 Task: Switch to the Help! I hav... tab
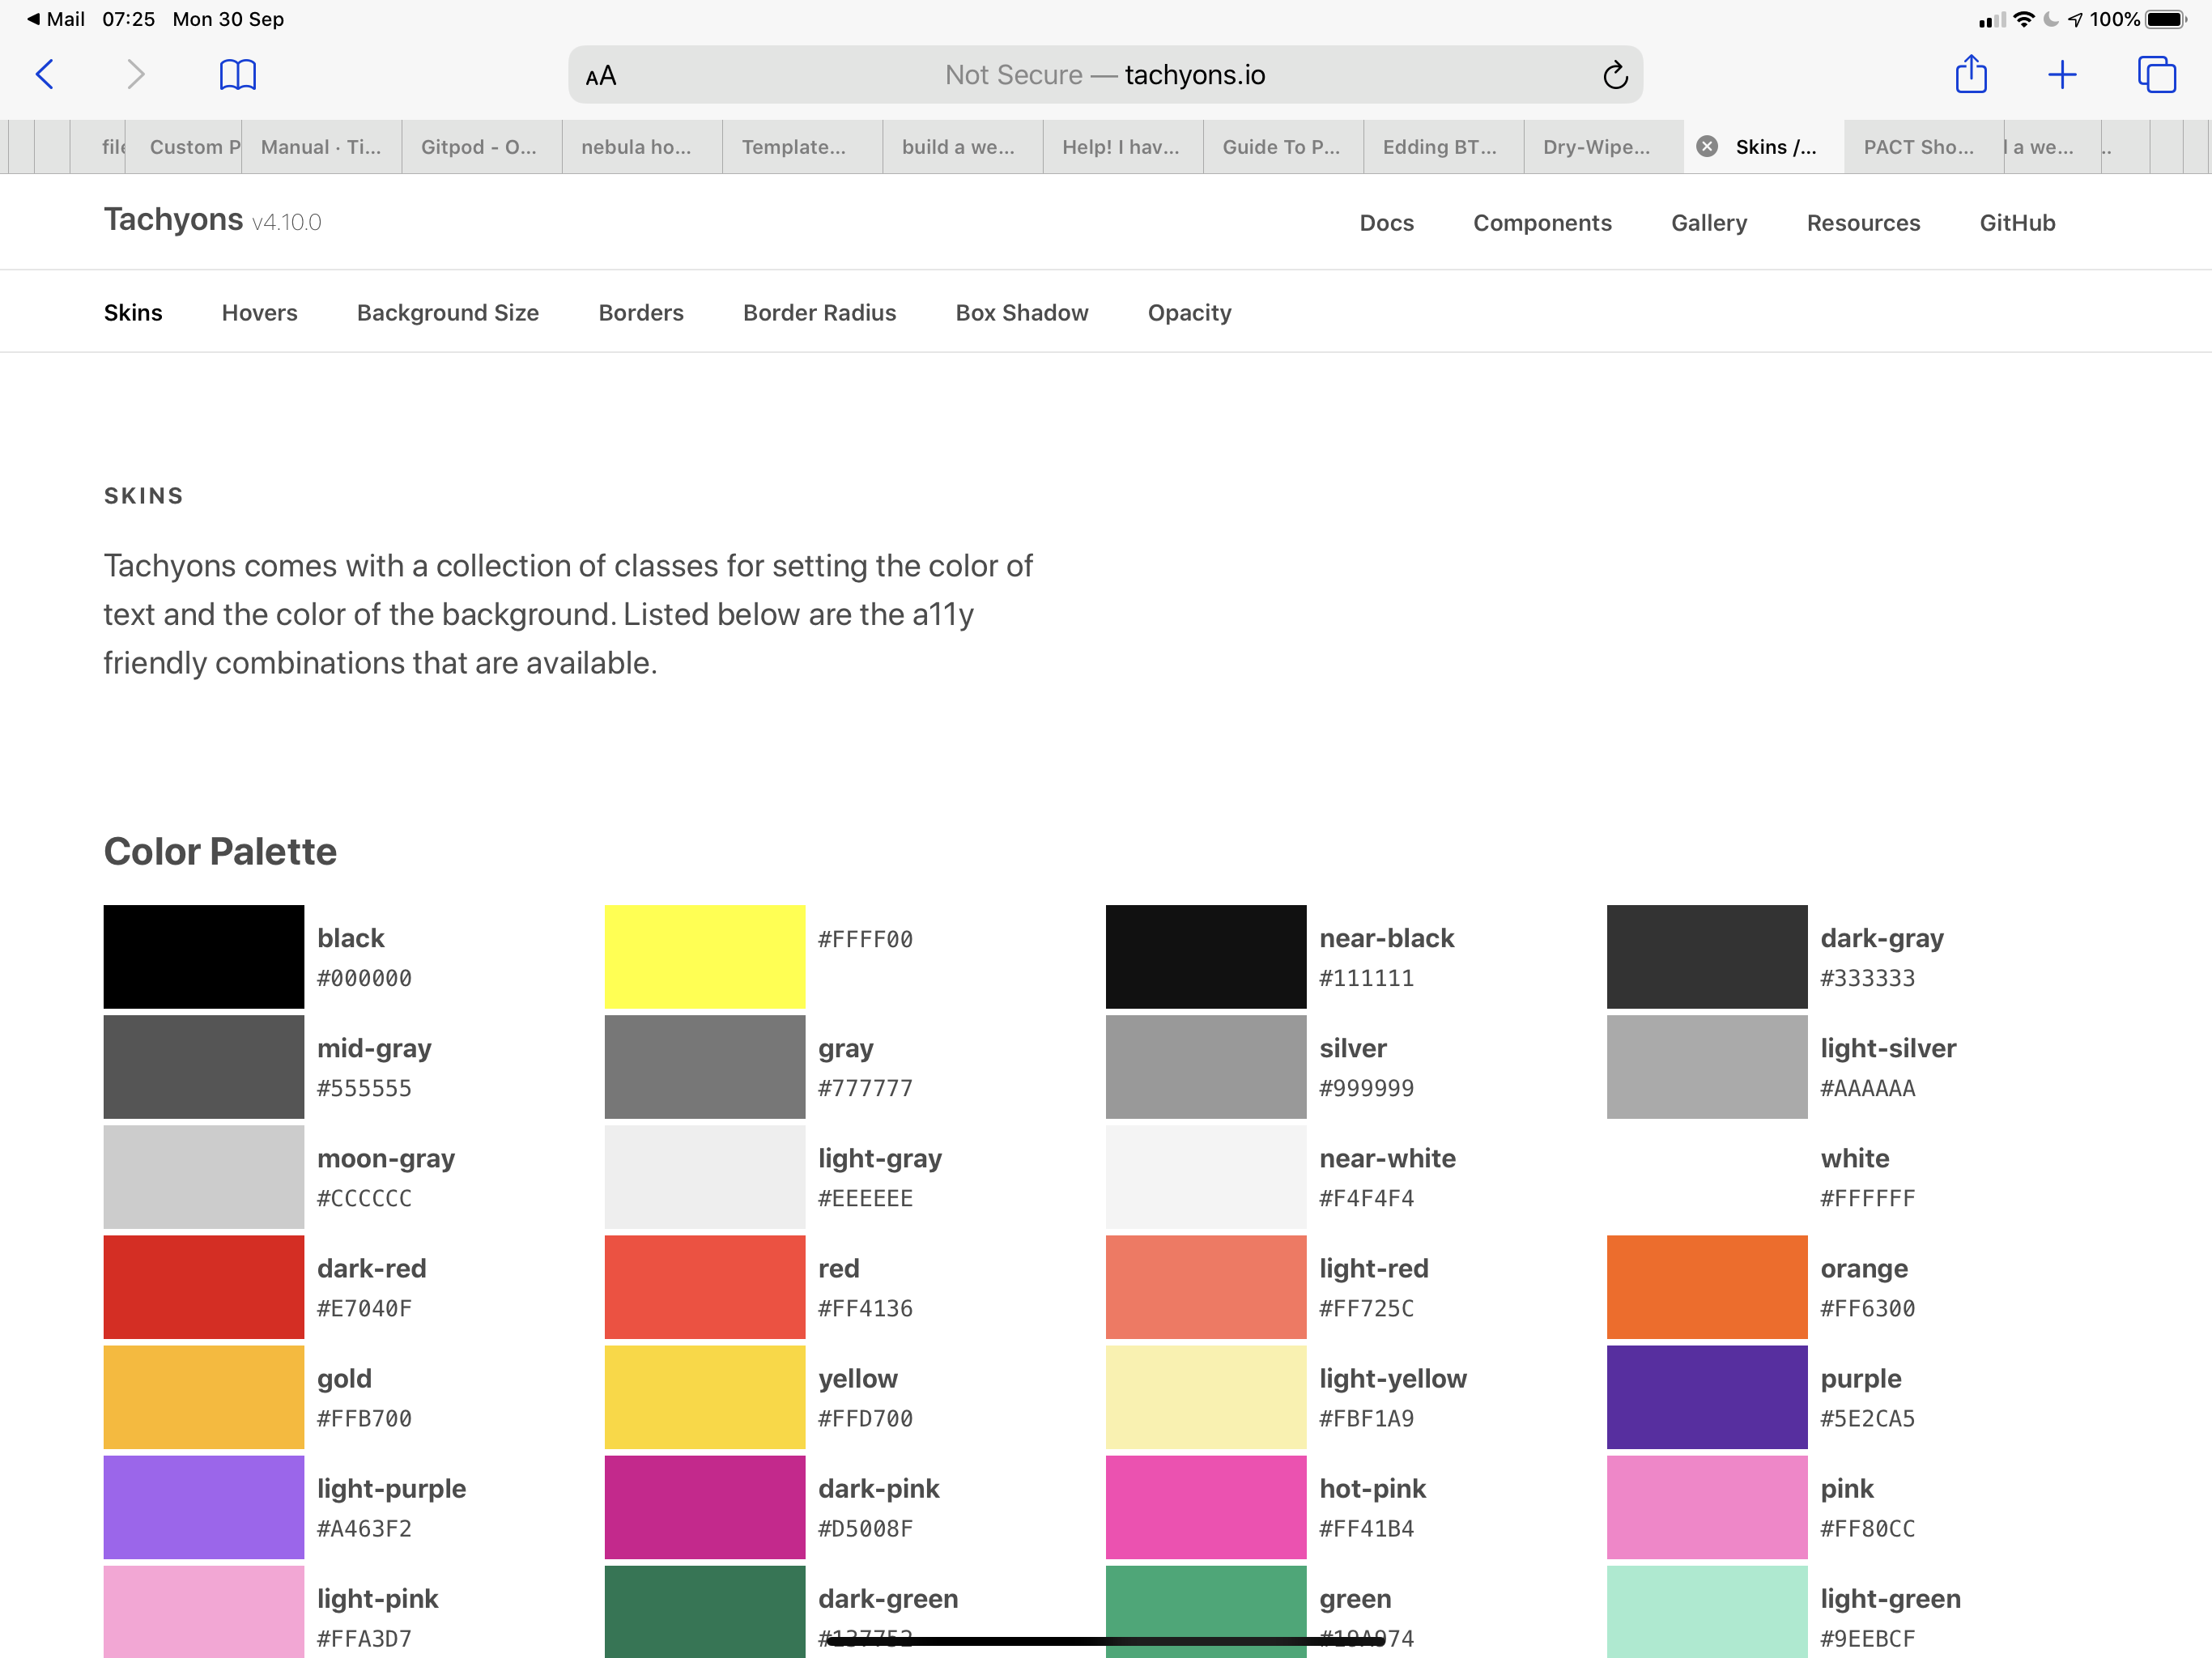tap(1123, 147)
